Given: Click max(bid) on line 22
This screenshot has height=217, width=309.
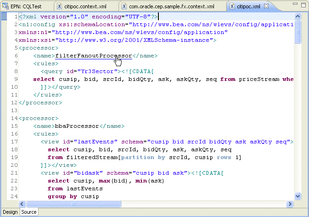Looking at the screenshot, I should tap(113, 181).
